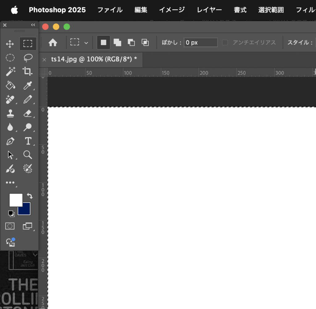
Task: Activate the Crop tool
Action: (28, 72)
